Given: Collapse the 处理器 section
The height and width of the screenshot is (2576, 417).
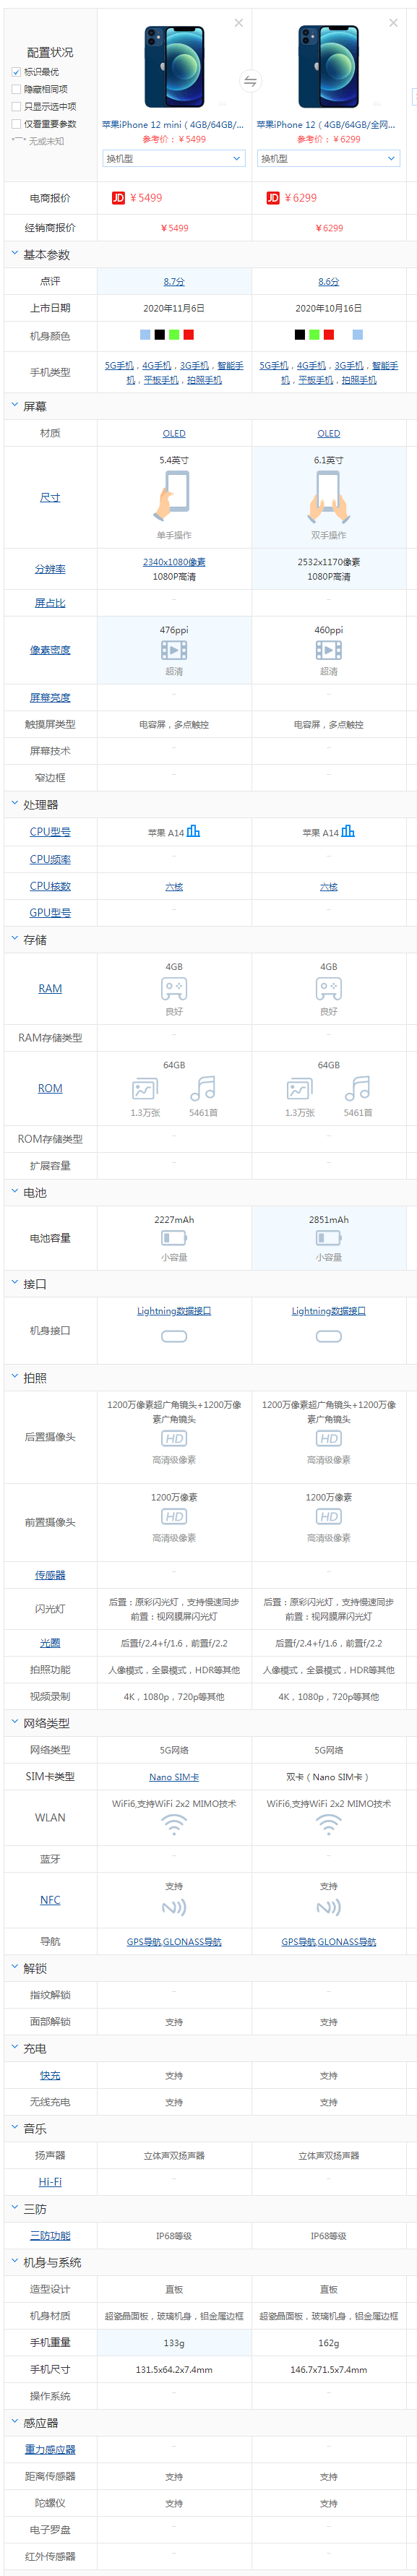Looking at the screenshot, I should [x=15, y=804].
